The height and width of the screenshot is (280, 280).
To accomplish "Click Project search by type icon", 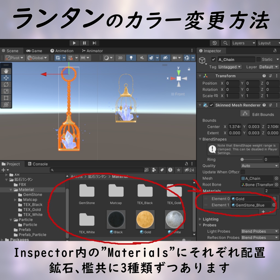I will [154, 170].
